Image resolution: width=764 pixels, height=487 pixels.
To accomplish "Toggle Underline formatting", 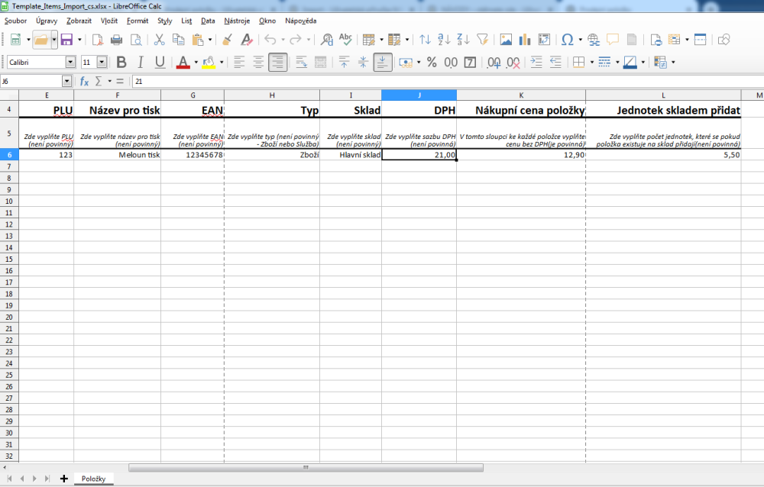I will tap(160, 63).
